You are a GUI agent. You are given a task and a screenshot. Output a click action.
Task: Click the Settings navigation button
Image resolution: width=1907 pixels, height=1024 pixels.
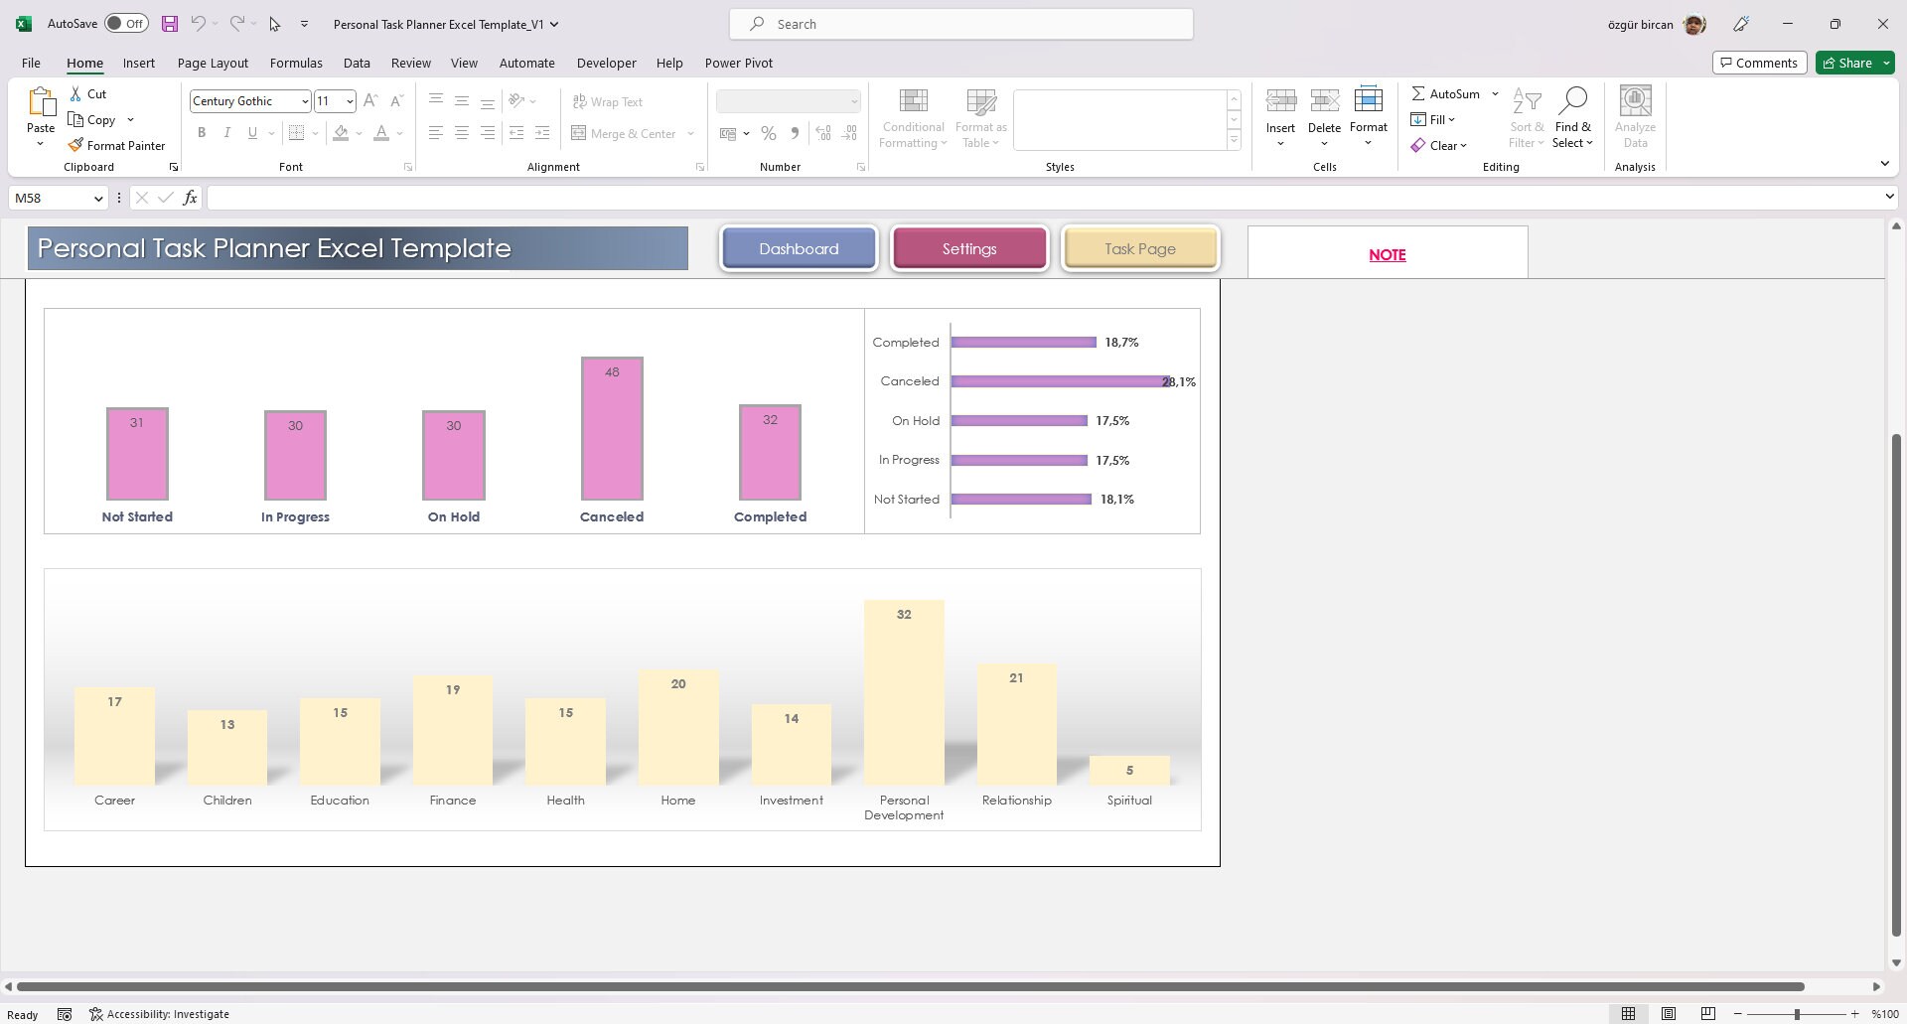[969, 248]
